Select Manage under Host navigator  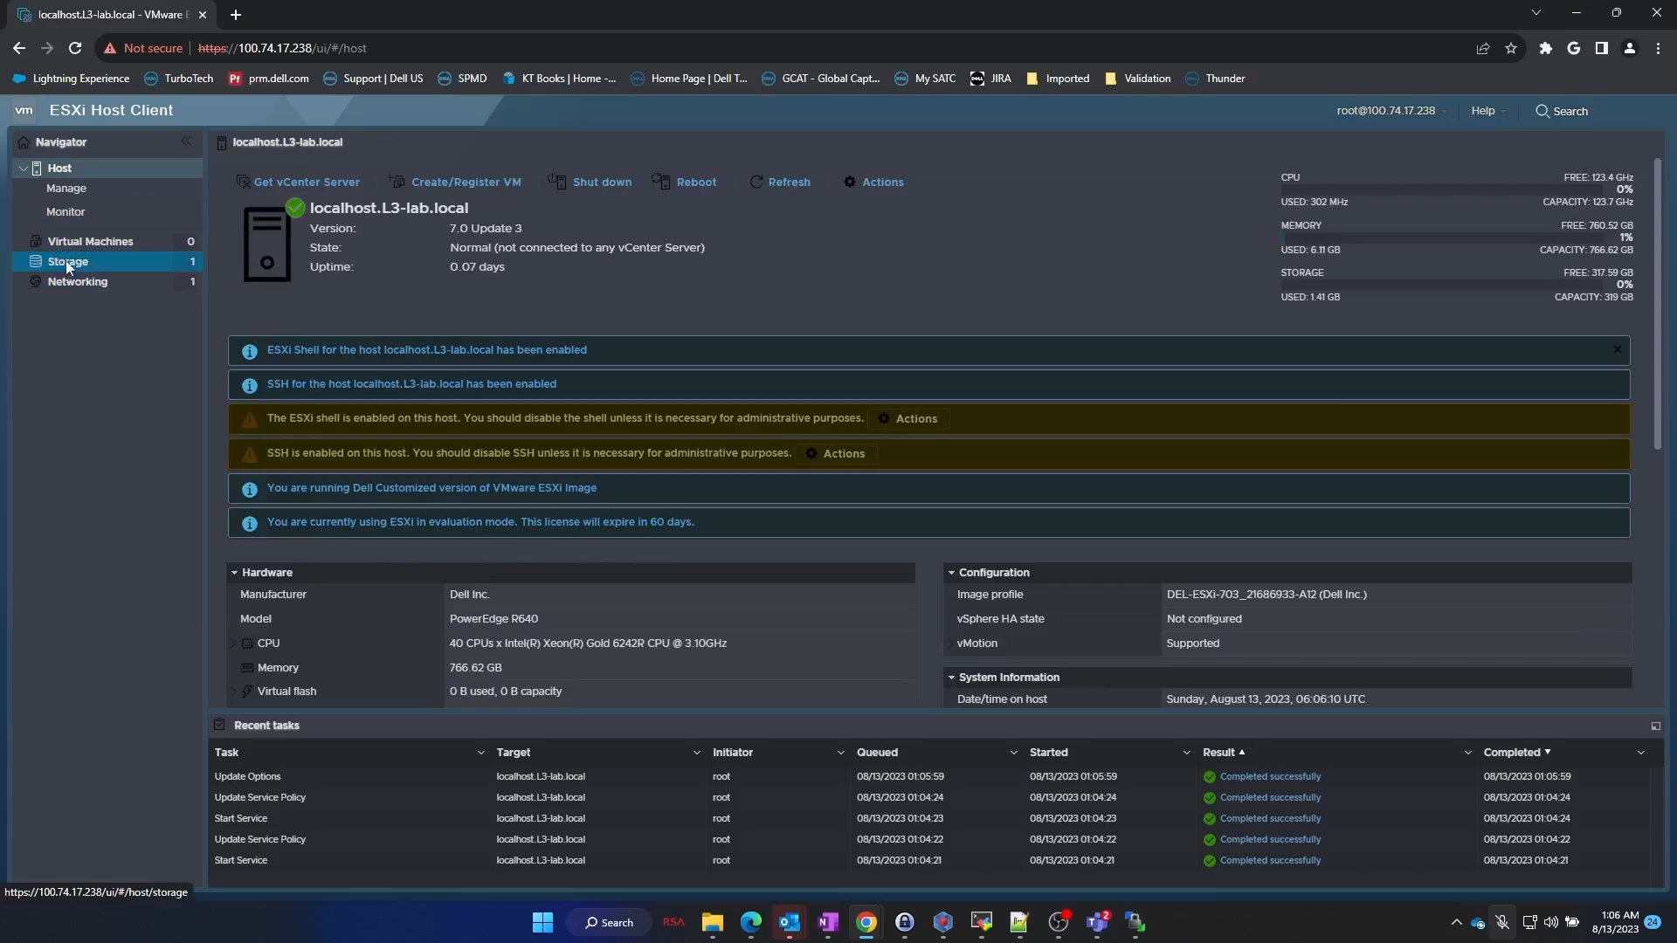[x=66, y=188]
